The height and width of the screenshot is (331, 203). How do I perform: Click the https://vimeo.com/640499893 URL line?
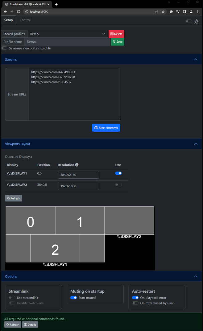53,72
